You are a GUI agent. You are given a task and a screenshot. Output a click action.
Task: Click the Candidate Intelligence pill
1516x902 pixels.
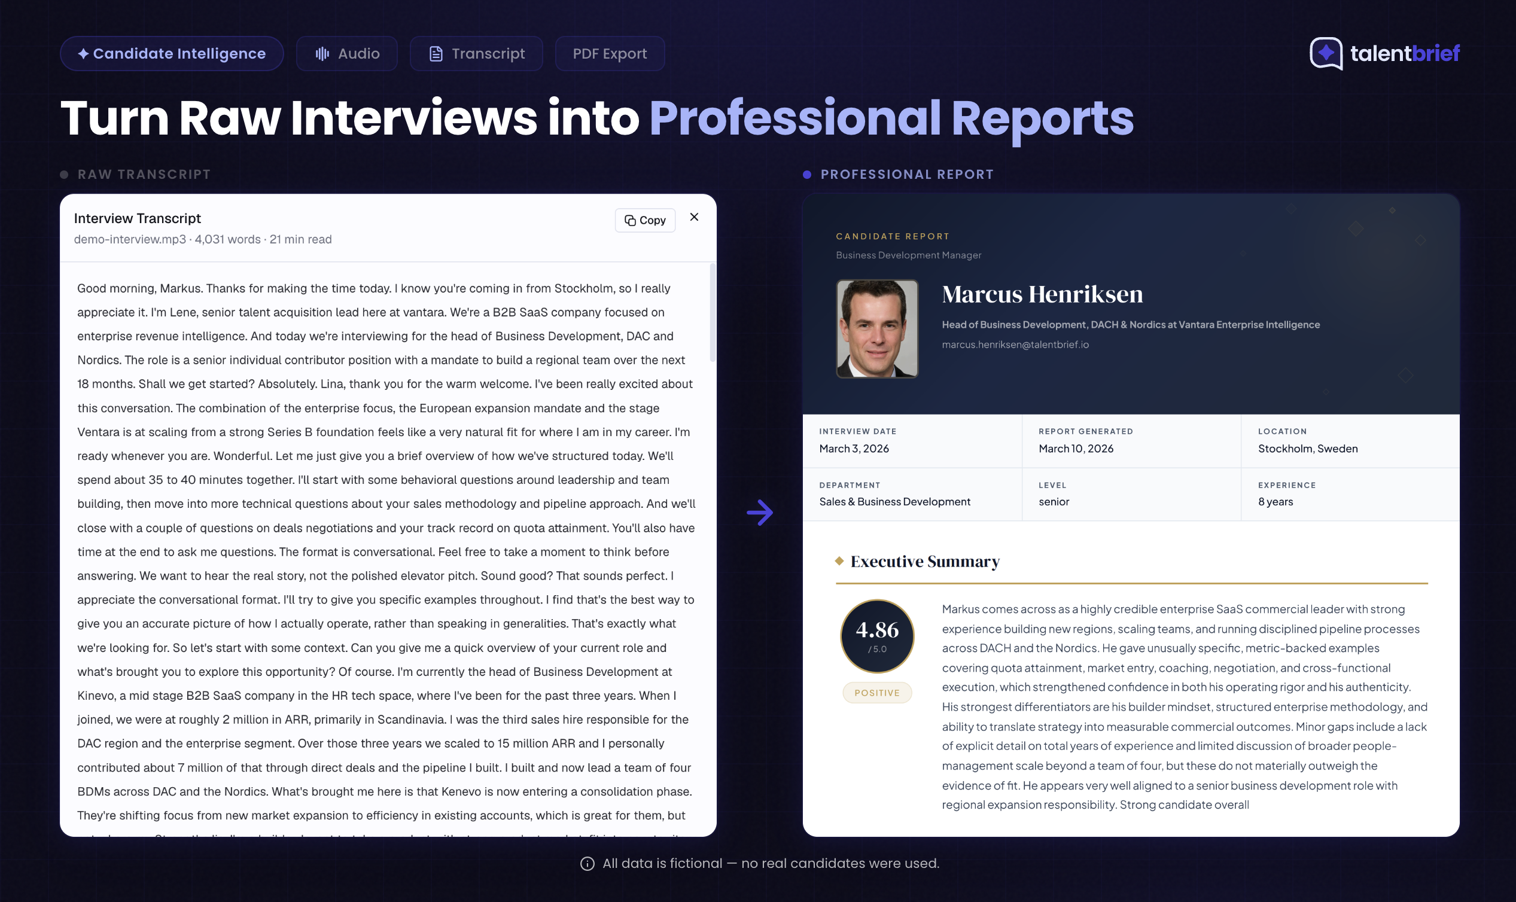point(172,53)
